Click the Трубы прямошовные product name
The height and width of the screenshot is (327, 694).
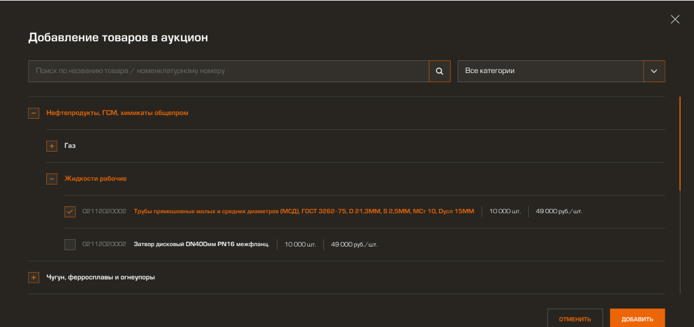304,212
